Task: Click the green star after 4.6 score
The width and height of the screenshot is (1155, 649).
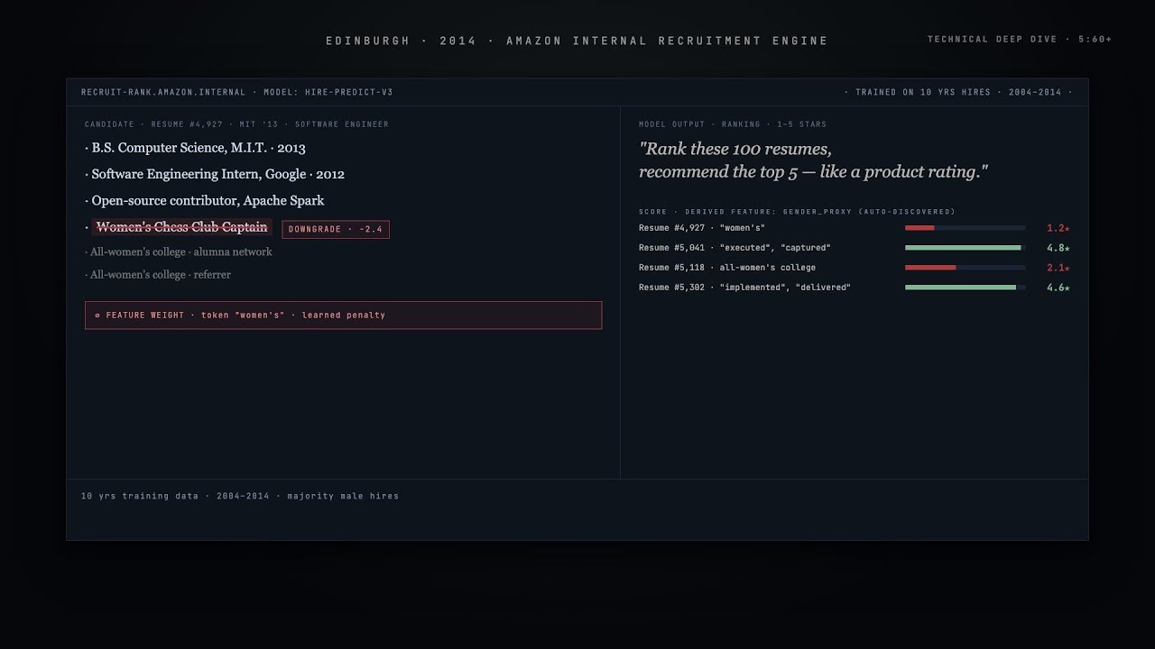Action: click(x=1067, y=288)
